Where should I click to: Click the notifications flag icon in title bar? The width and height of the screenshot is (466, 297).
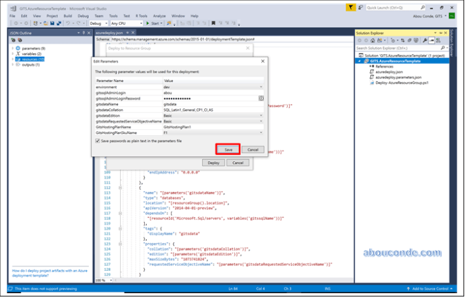tap(352, 7)
